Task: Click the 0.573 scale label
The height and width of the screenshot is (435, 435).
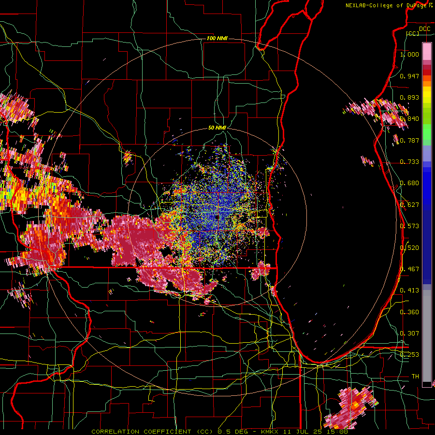Action: click(409, 226)
